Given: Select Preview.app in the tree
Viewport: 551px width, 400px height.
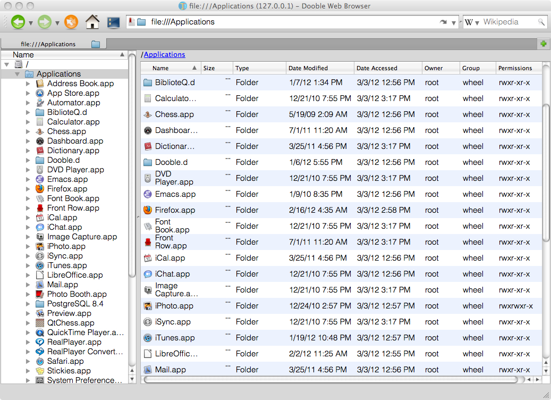Looking at the screenshot, I should click(69, 313).
